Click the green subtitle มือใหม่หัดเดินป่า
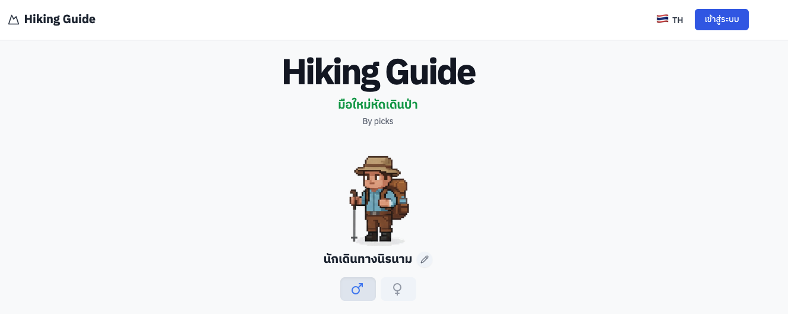The width and height of the screenshot is (788, 314). point(378,105)
